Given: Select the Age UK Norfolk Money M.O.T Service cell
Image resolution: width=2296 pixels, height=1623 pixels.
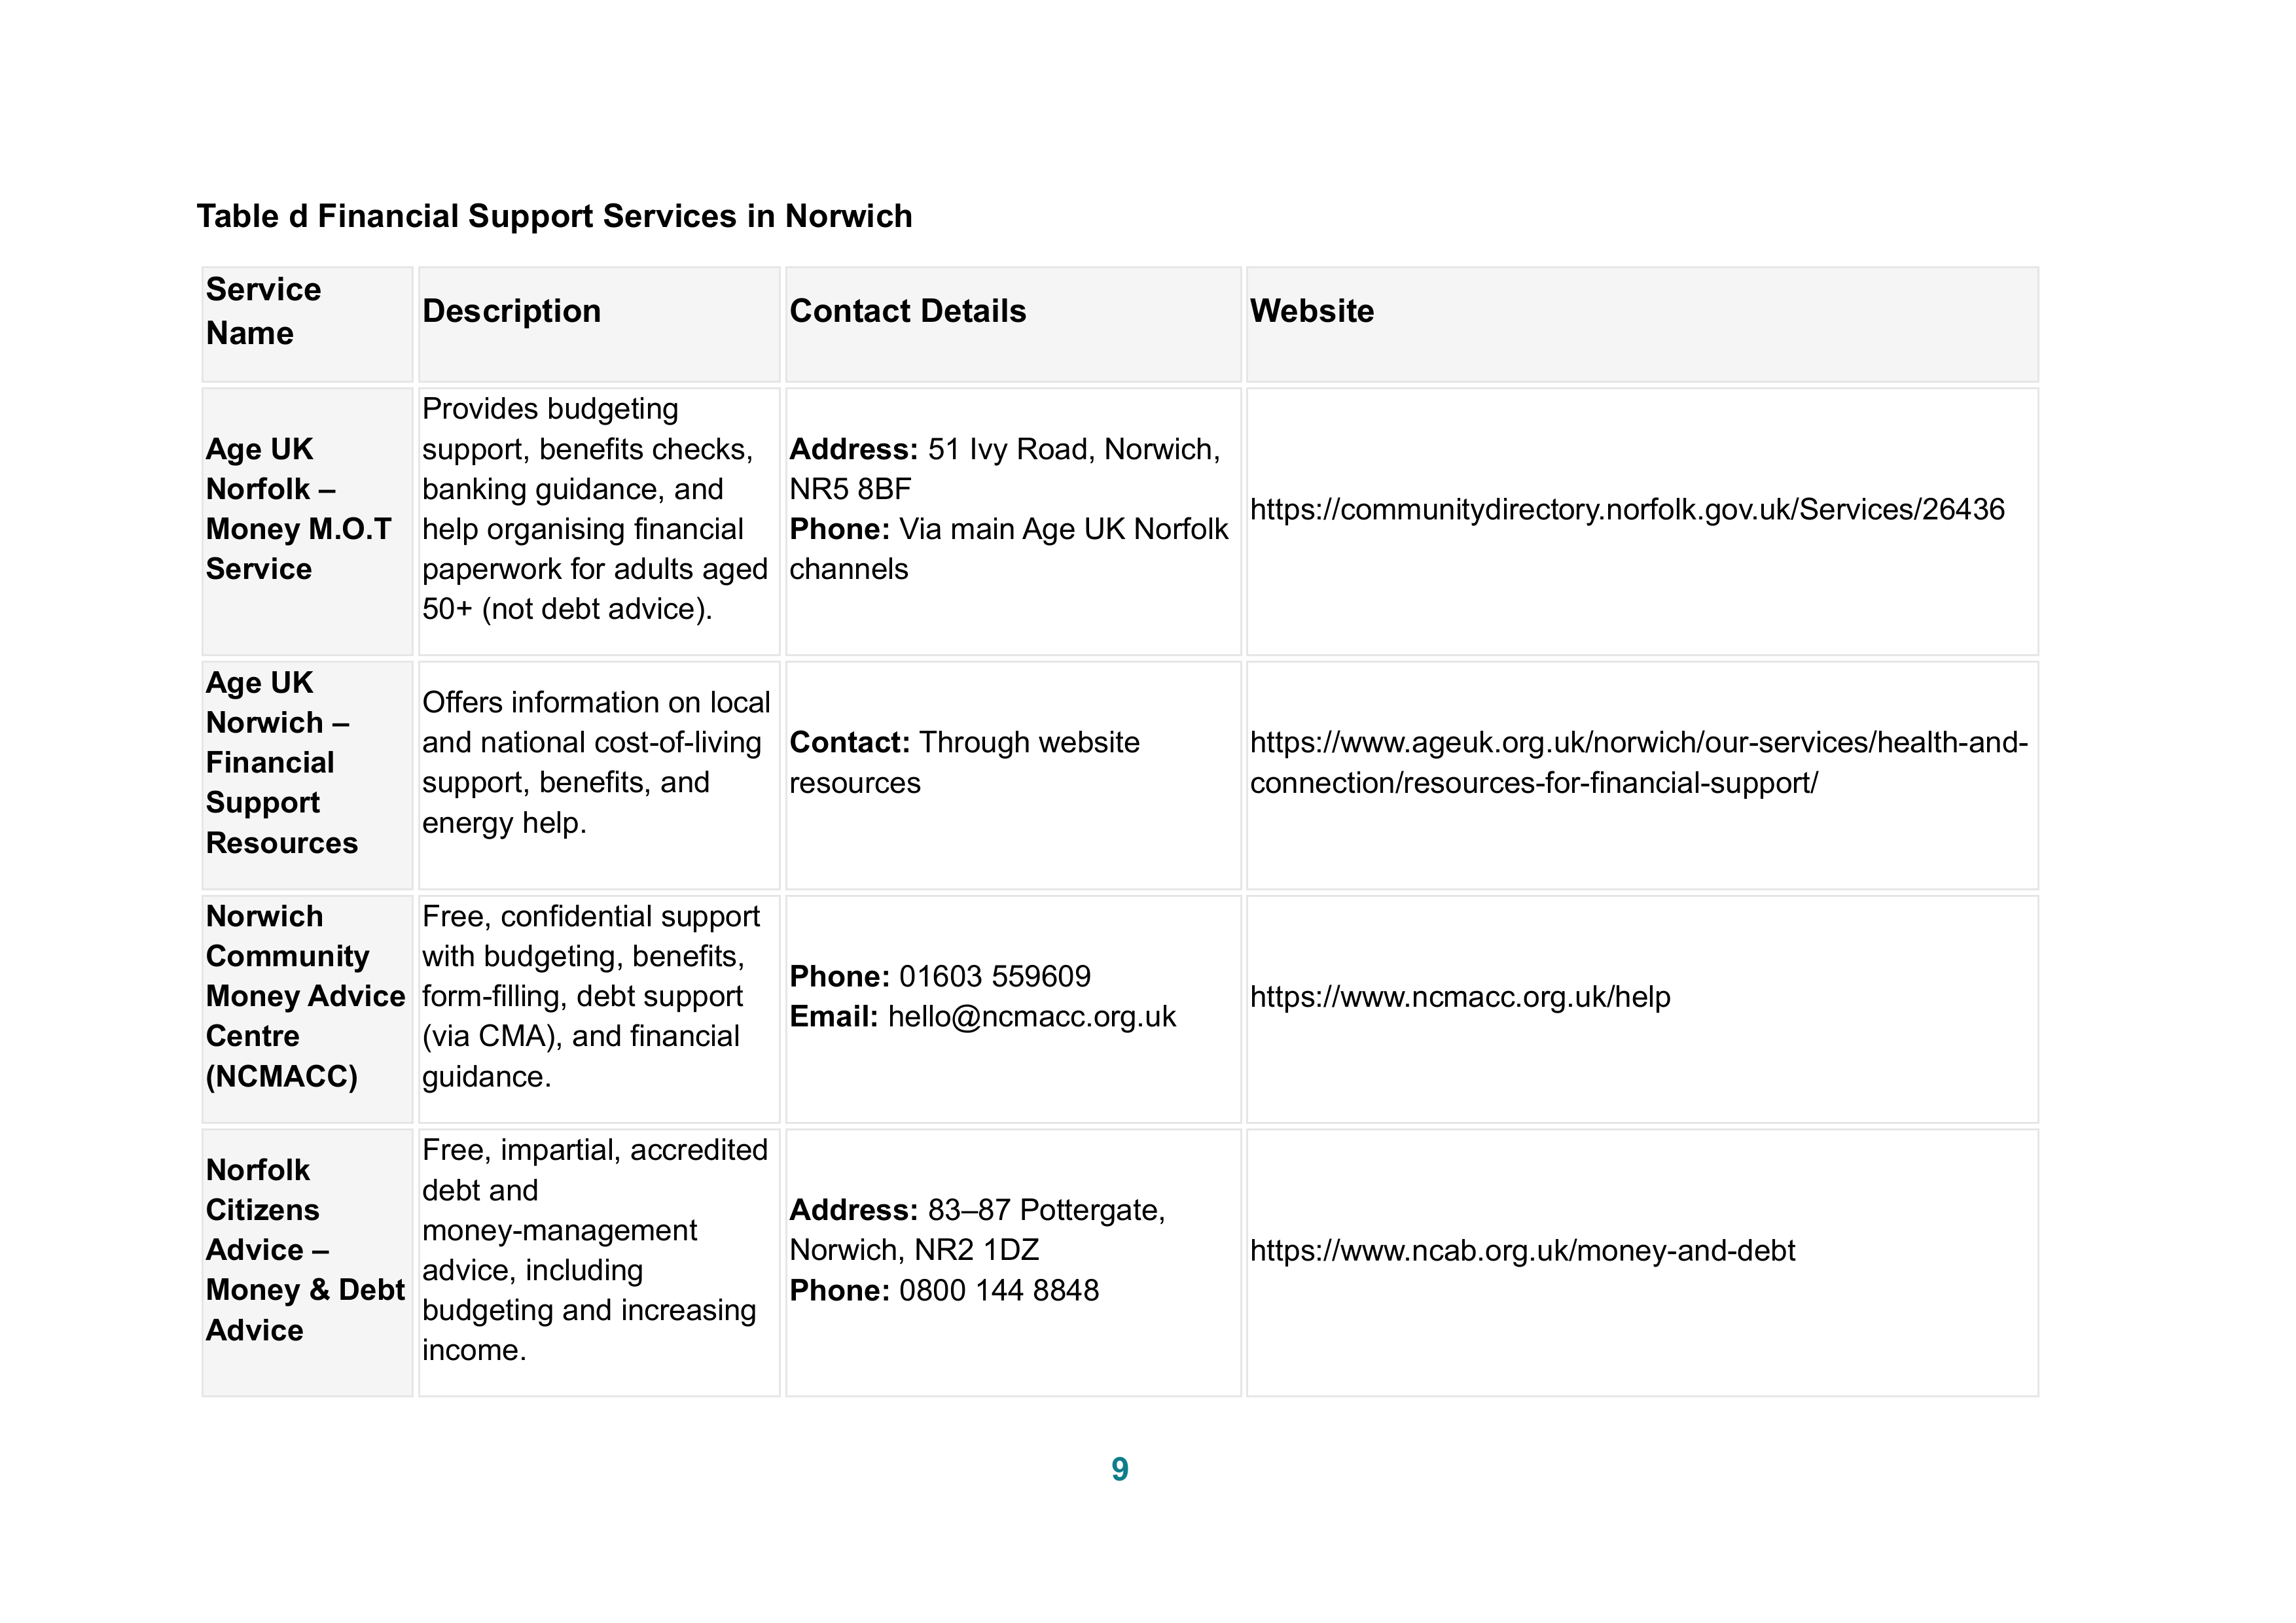Looking at the screenshot, I should 307,521.
